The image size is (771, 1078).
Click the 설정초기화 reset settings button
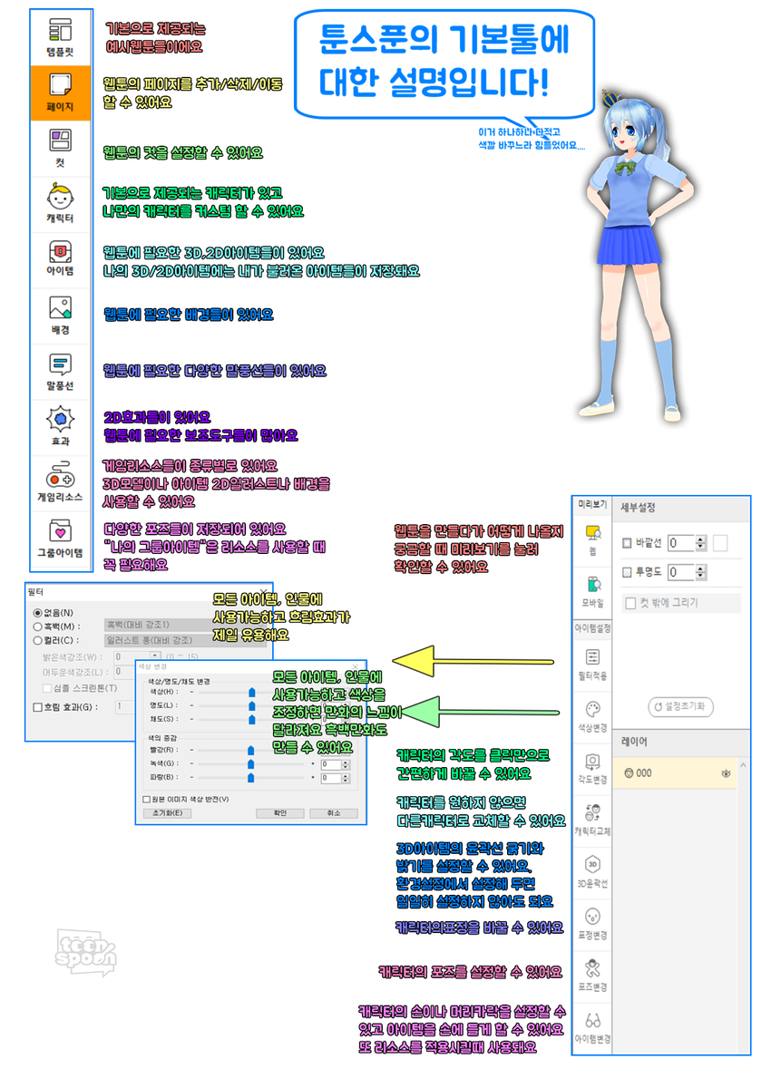click(681, 707)
